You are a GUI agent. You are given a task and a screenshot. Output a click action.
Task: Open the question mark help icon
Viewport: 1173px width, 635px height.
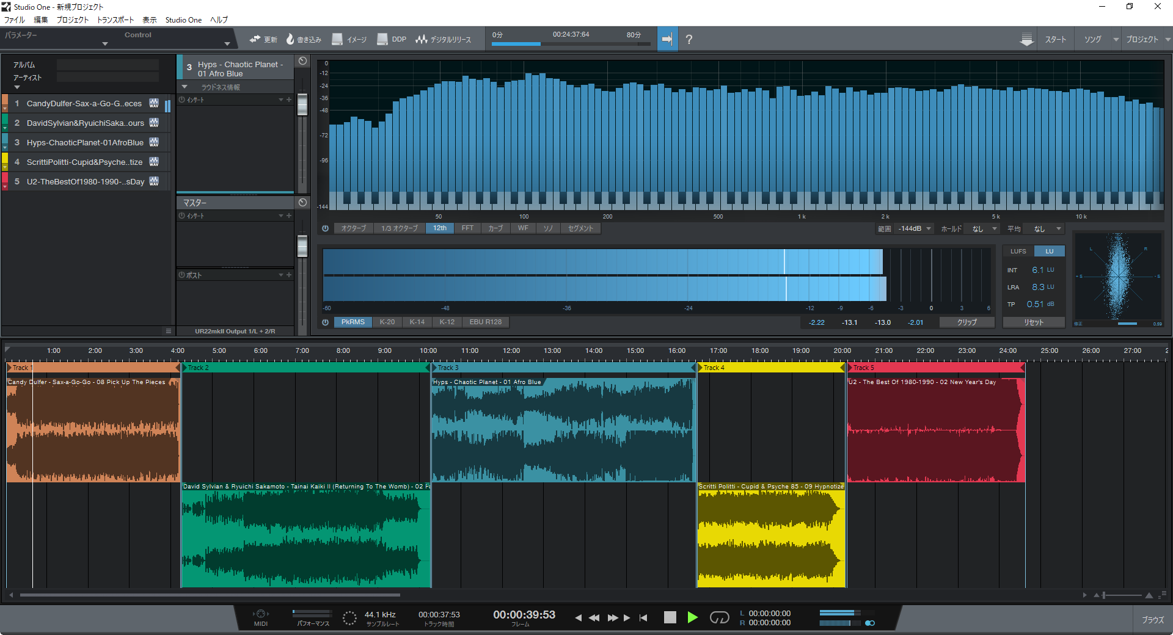[689, 39]
